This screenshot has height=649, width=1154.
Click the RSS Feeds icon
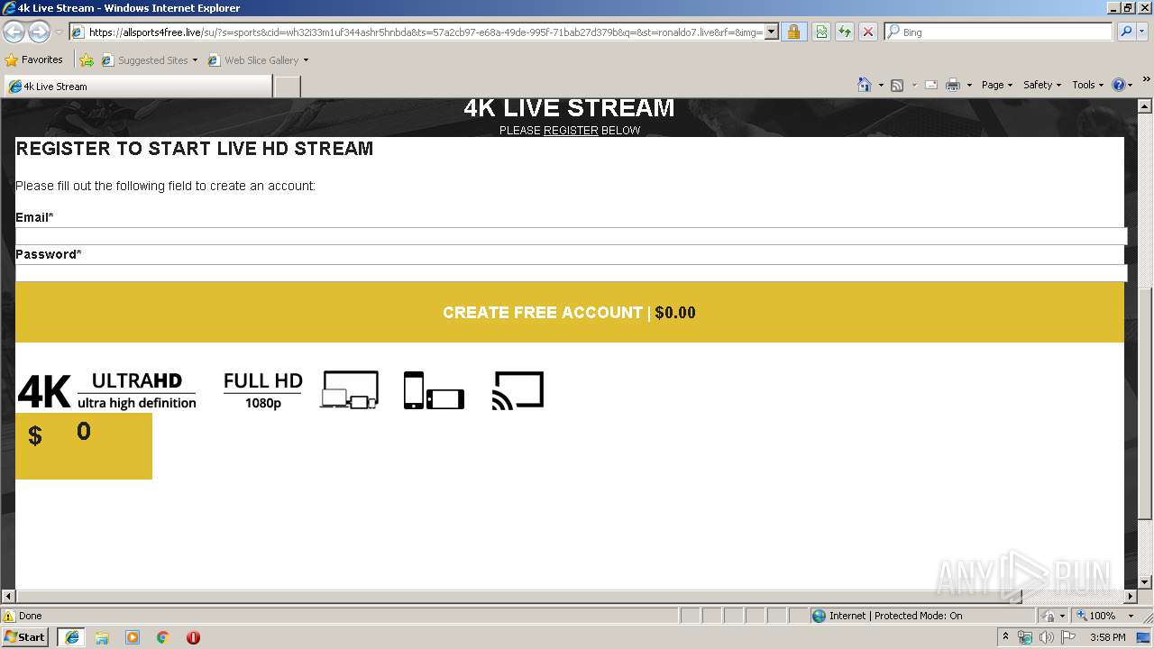(897, 85)
